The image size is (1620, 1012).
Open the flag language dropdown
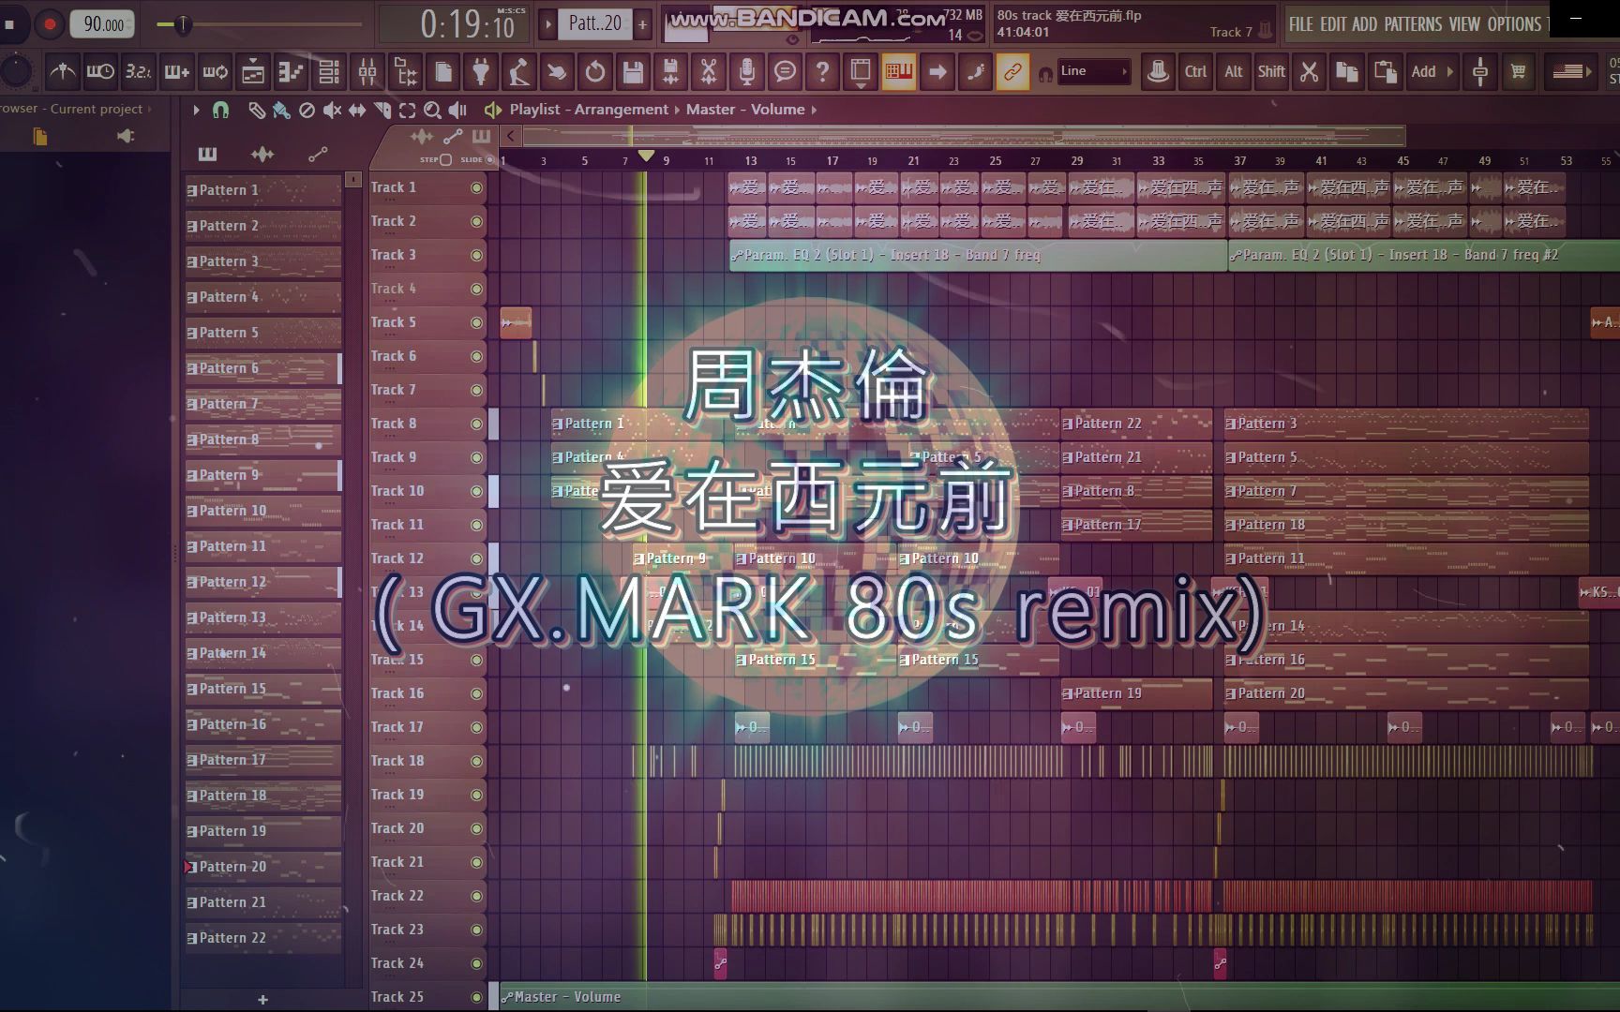(x=1572, y=71)
